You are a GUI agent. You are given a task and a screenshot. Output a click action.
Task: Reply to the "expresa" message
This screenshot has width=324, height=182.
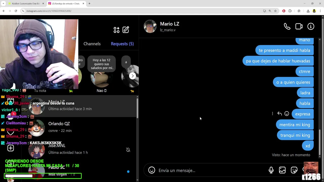[x=279, y=114]
